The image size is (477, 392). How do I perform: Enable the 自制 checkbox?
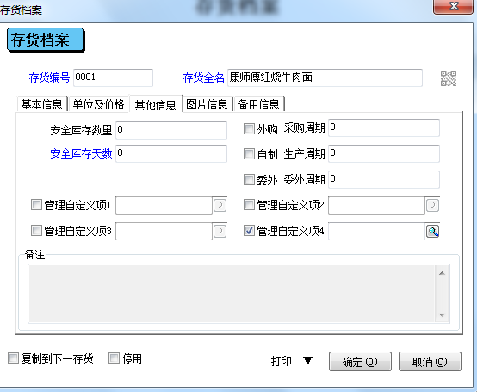pyautogui.click(x=249, y=153)
